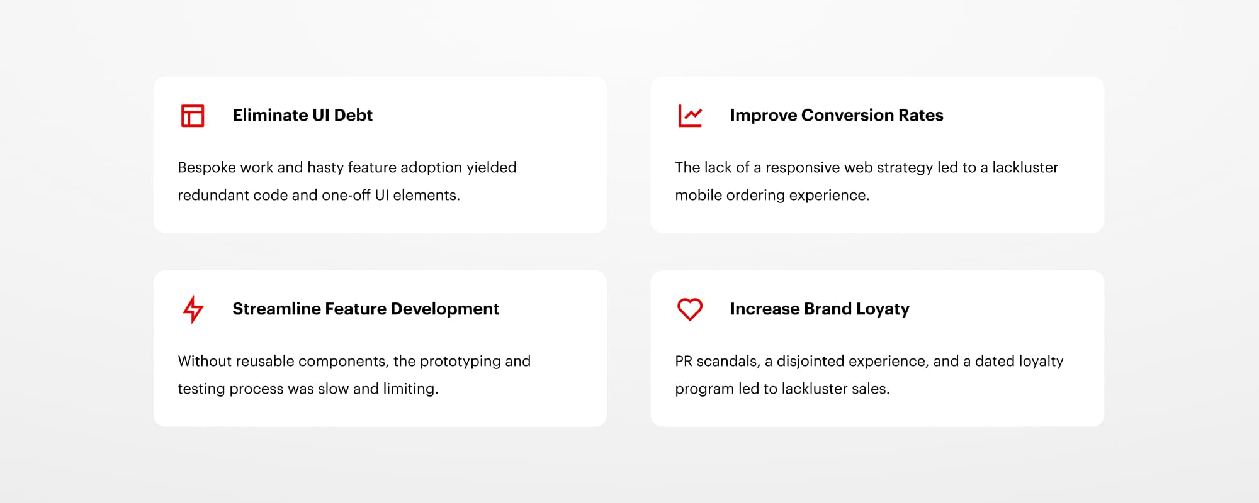Click the reusable components description text

[354, 375]
